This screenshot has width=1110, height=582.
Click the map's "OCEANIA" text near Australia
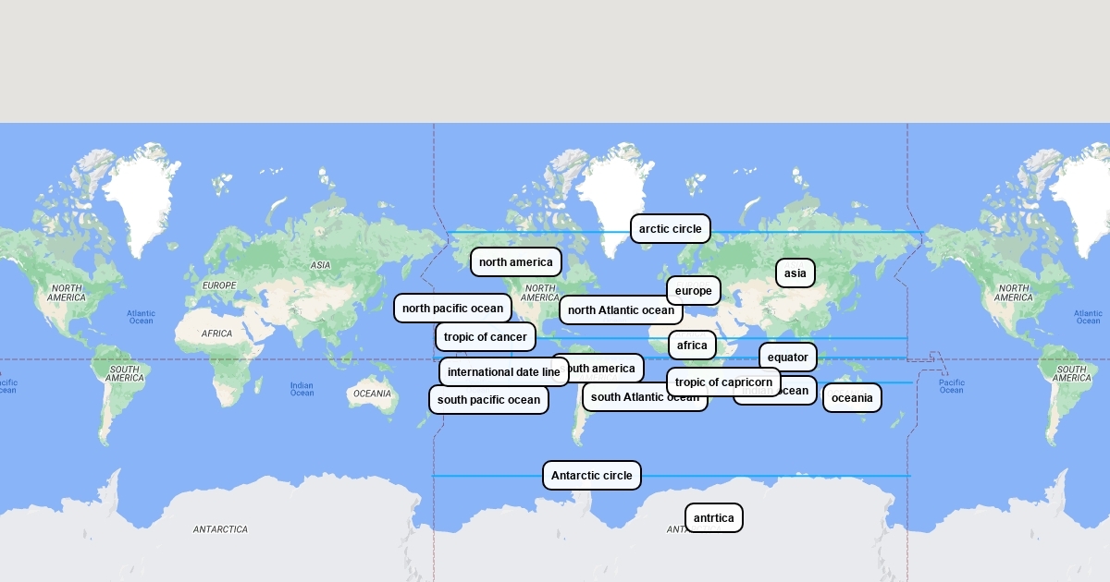pos(372,394)
